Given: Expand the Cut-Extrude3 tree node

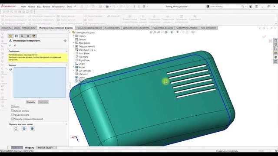Looking at the screenshot, I should pos(73,71).
